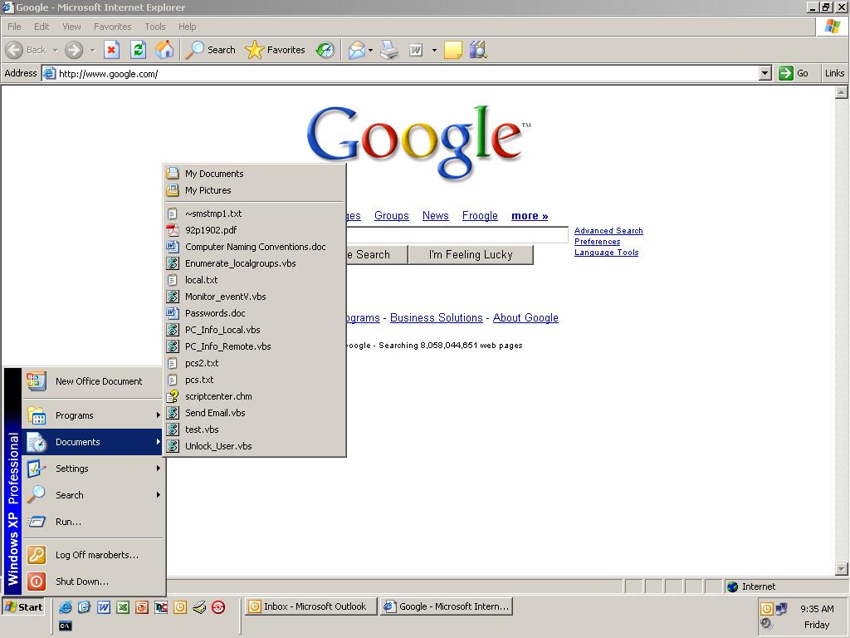
Task: Click the History icon on the toolbar
Action: pyautogui.click(x=325, y=50)
